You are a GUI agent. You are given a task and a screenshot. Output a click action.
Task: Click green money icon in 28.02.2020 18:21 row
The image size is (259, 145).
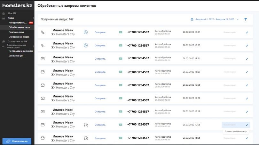[x=121, y=58]
